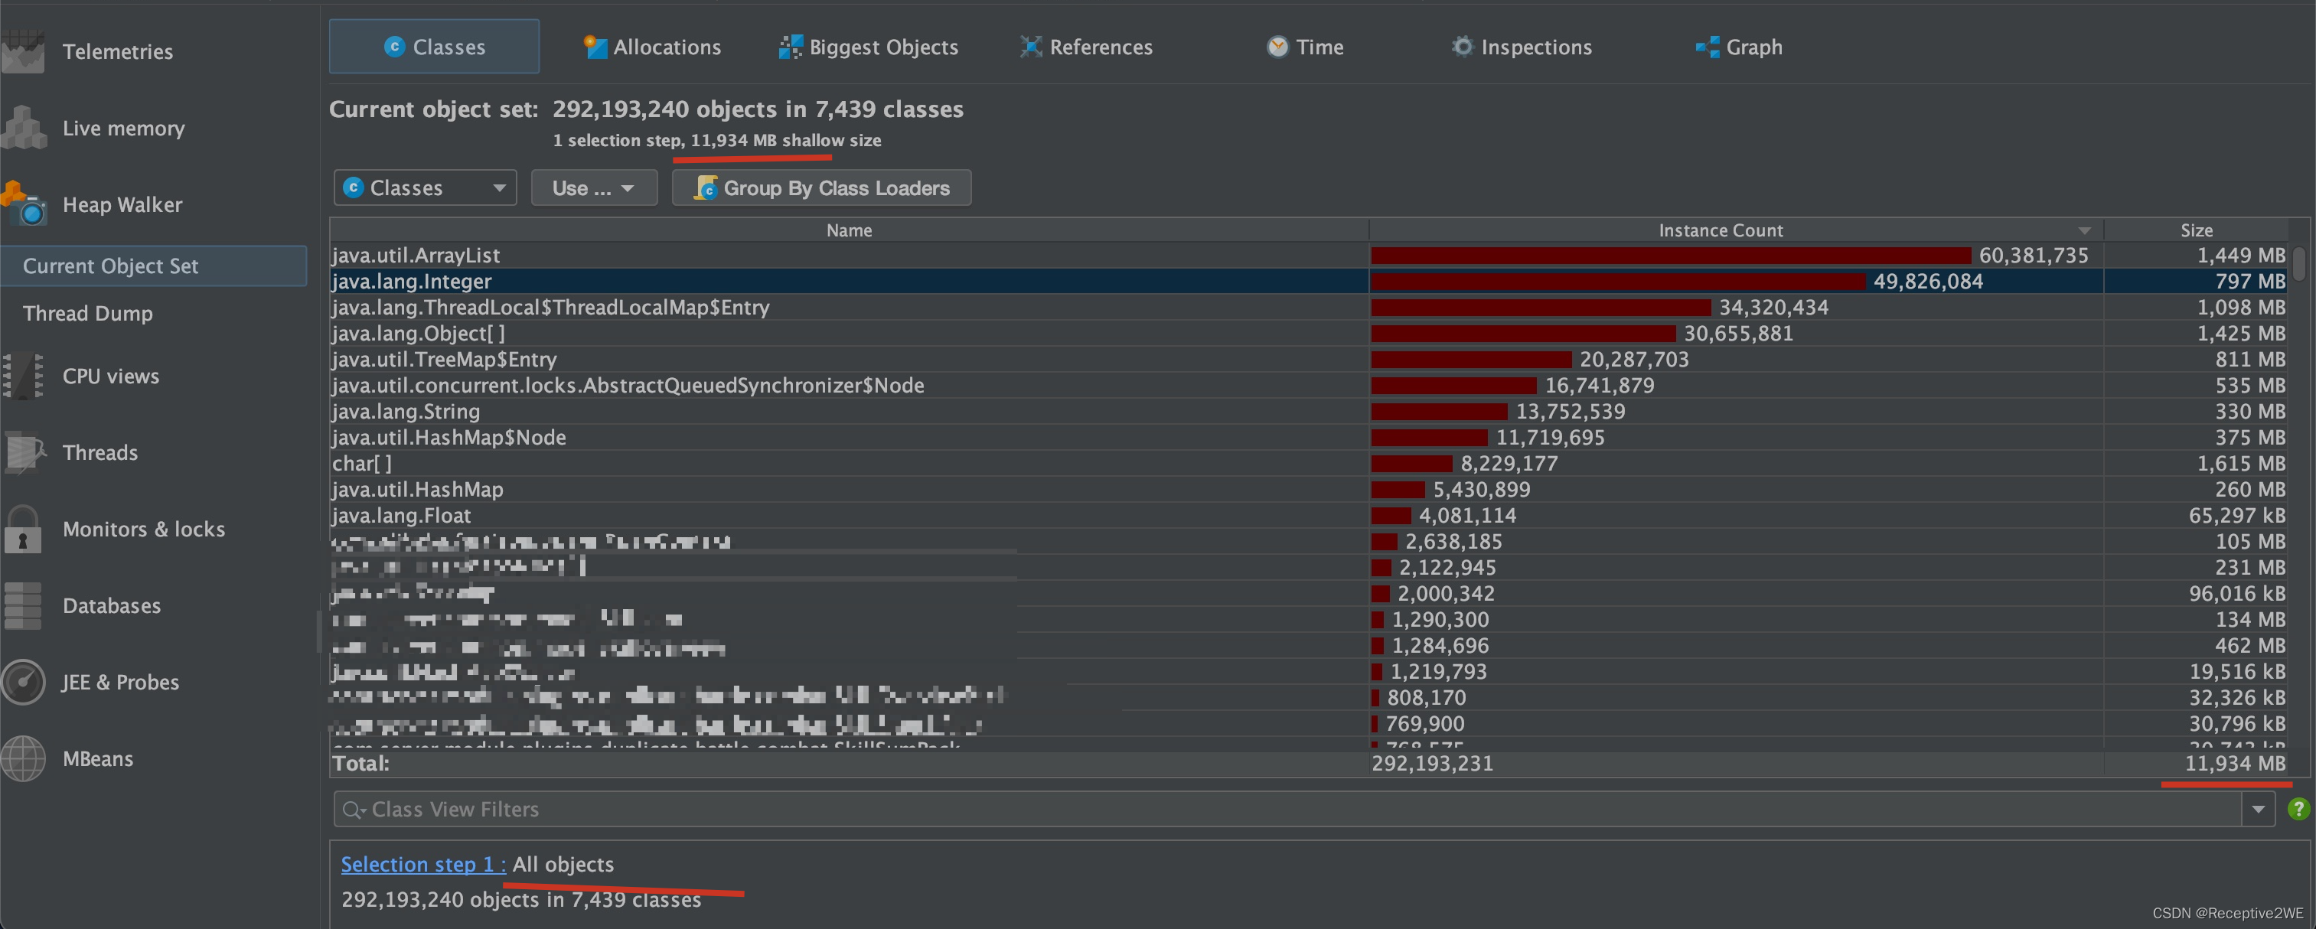Open the Inspections tab
Screen dimensions: 2316x929
click(x=1522, y=47)
